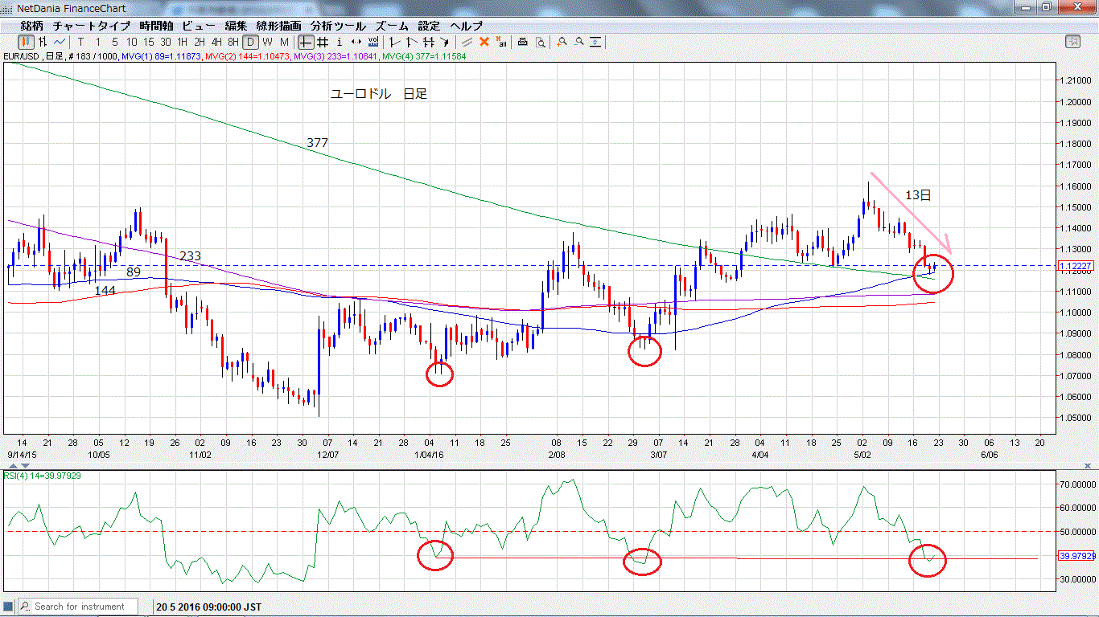Click the orange X delete drawing icon
1099x617 pixels.
click(x=484, y=42)
